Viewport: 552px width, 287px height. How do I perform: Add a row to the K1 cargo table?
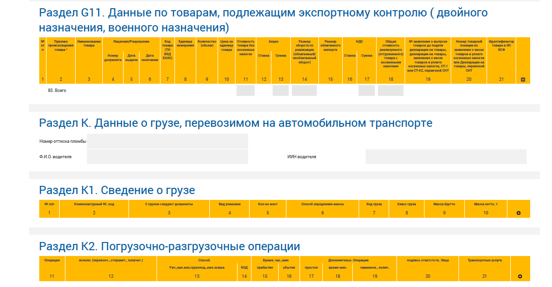tap(519, 213)
